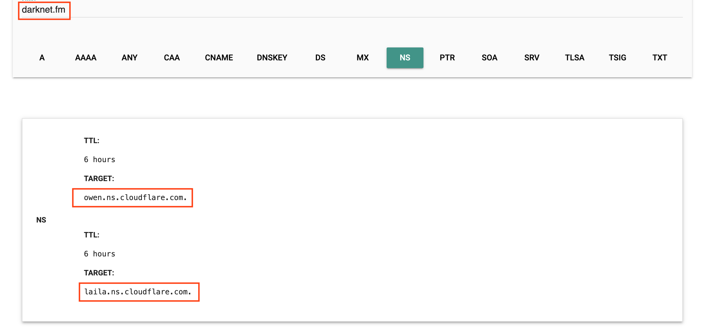Select the DS record type
This screenshot has width=703, height=330.
[x=320, y=57]
